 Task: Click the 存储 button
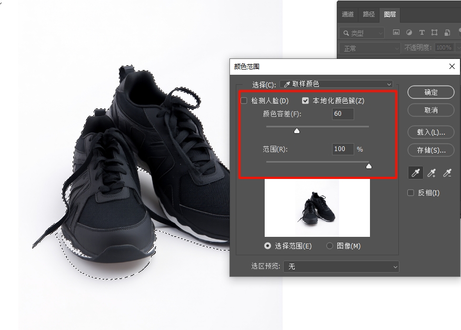tap(430, 150)
